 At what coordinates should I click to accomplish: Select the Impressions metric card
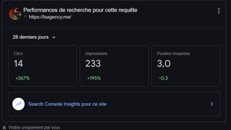pyautogui.click(x=114, y=66)
